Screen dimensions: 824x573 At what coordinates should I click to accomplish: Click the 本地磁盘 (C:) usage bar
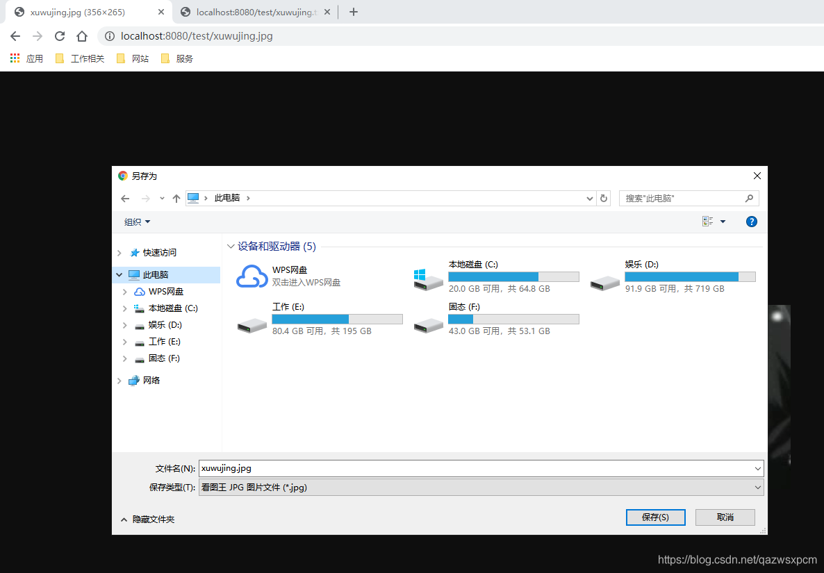[513, 277]
